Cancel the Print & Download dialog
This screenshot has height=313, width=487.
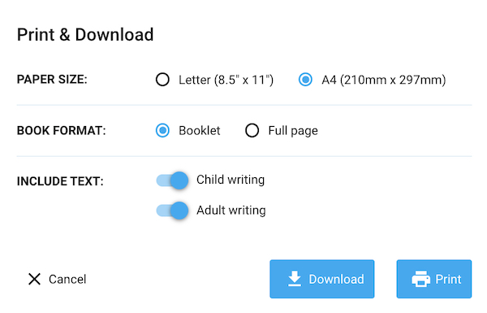coord(57,279)
